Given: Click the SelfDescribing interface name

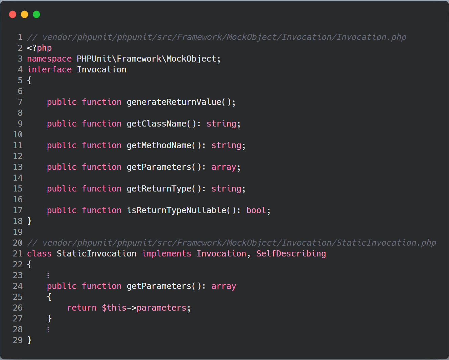Looking at the screenshot, I should [x=291, y=254].
